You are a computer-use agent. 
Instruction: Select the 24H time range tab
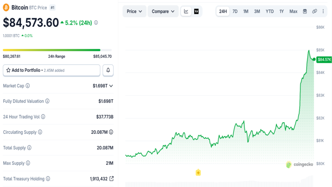tap(223, 11)
